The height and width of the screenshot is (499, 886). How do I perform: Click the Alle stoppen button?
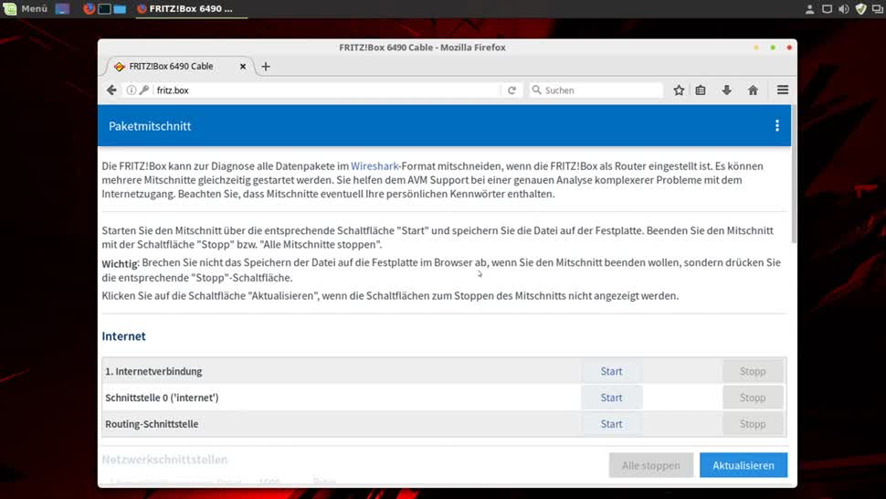[651, 465]
